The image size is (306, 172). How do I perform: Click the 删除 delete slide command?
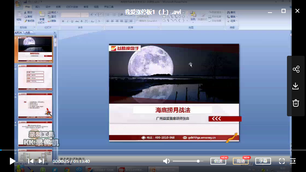click(52, 21)
